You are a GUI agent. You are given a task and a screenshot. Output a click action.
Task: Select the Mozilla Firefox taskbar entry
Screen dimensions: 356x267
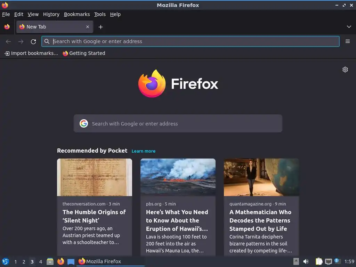(111, 261)
